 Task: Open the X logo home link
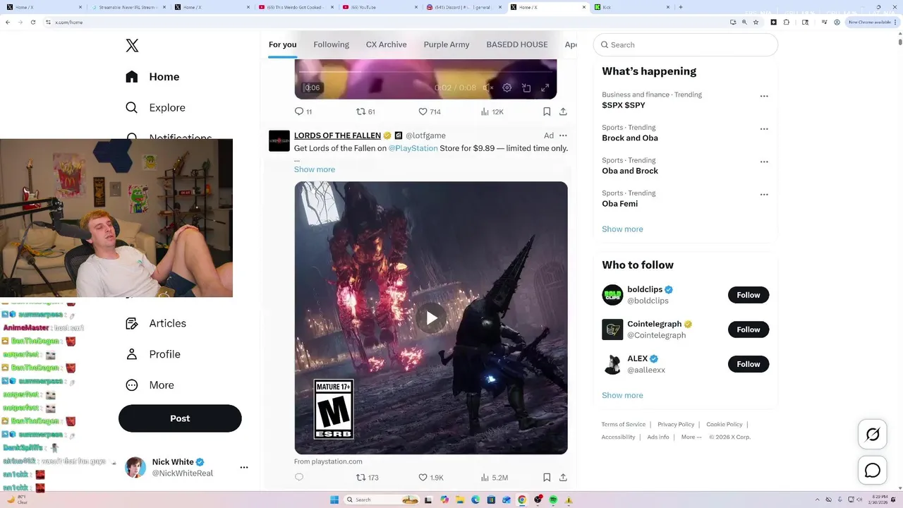tap(132, 46)
